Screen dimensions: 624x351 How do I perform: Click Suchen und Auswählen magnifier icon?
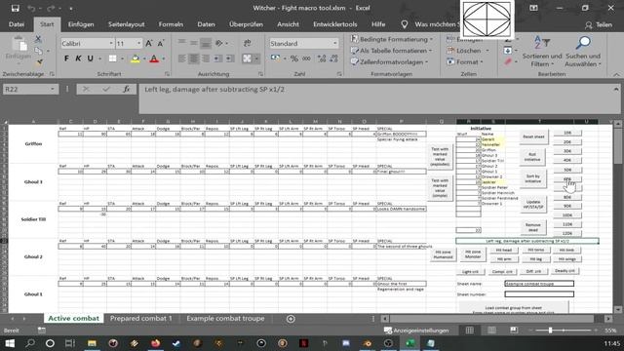tap(583, 52)
